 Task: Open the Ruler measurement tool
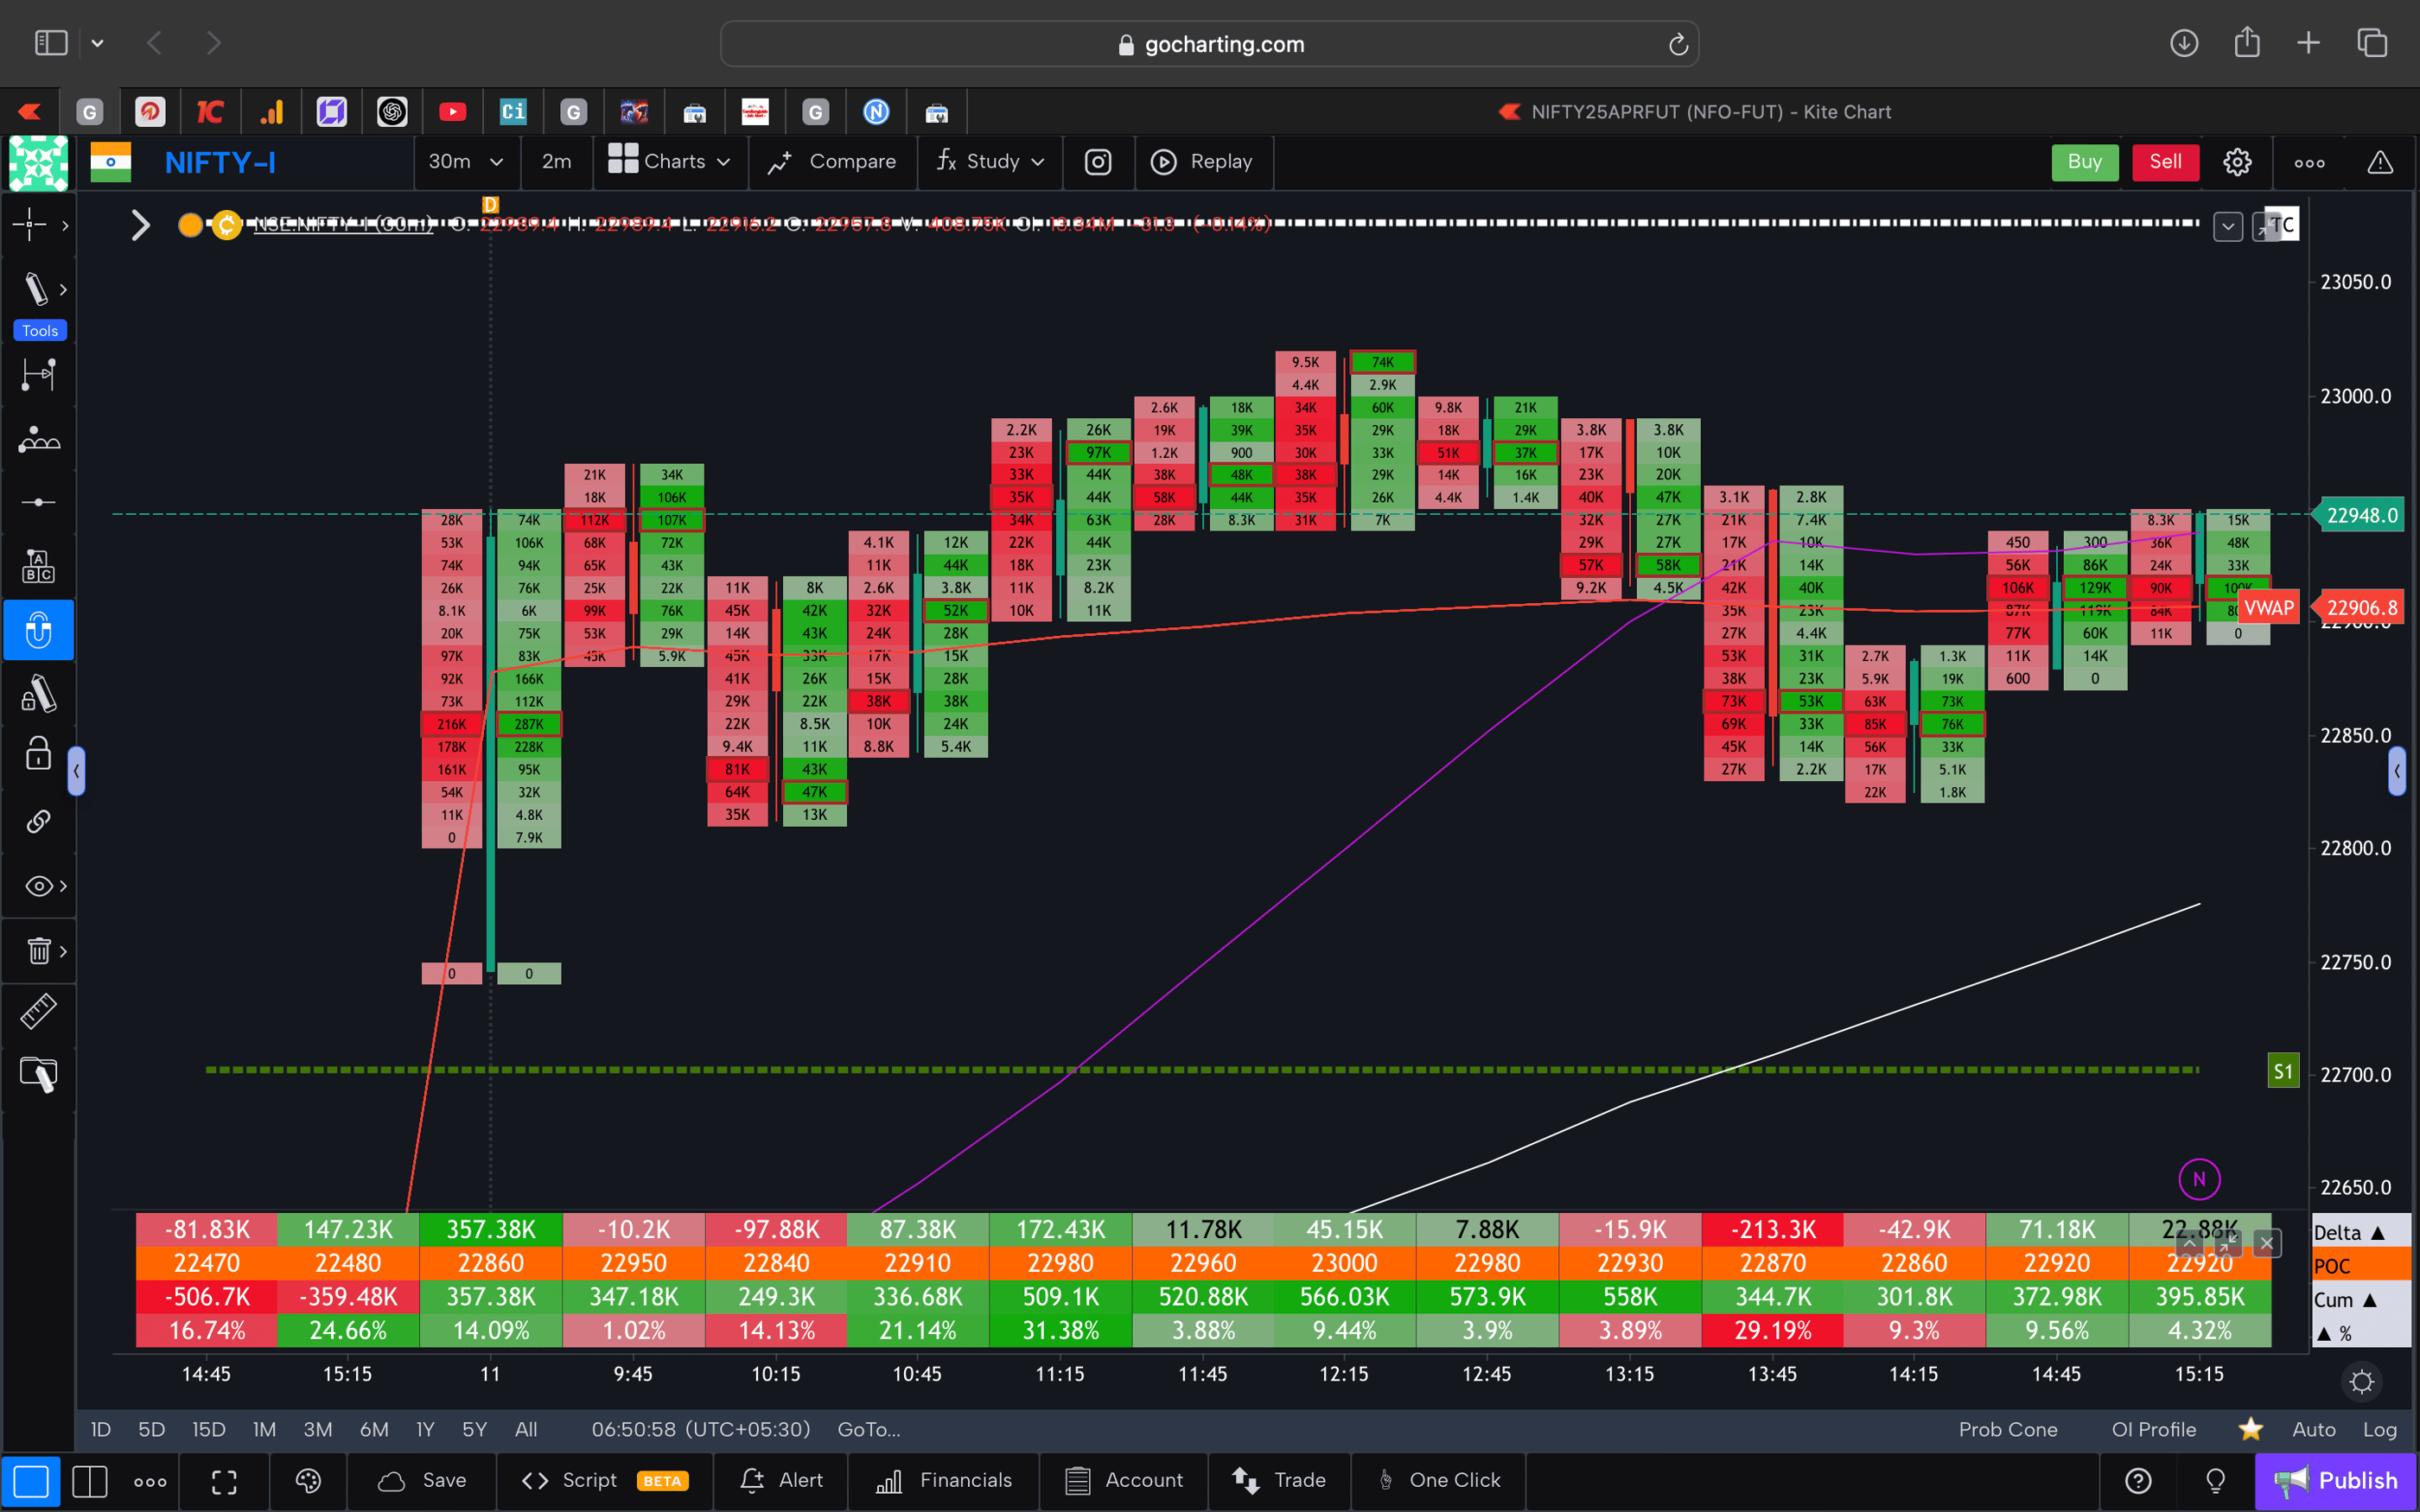coord(38,1011)
